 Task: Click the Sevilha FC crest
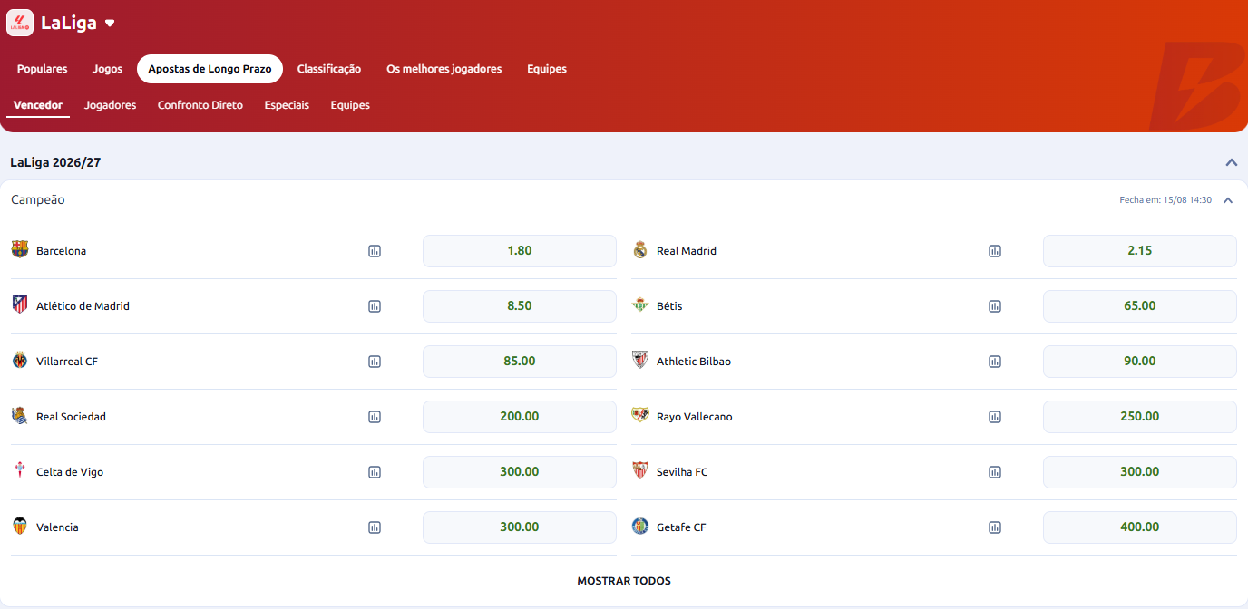pos(640,470)
